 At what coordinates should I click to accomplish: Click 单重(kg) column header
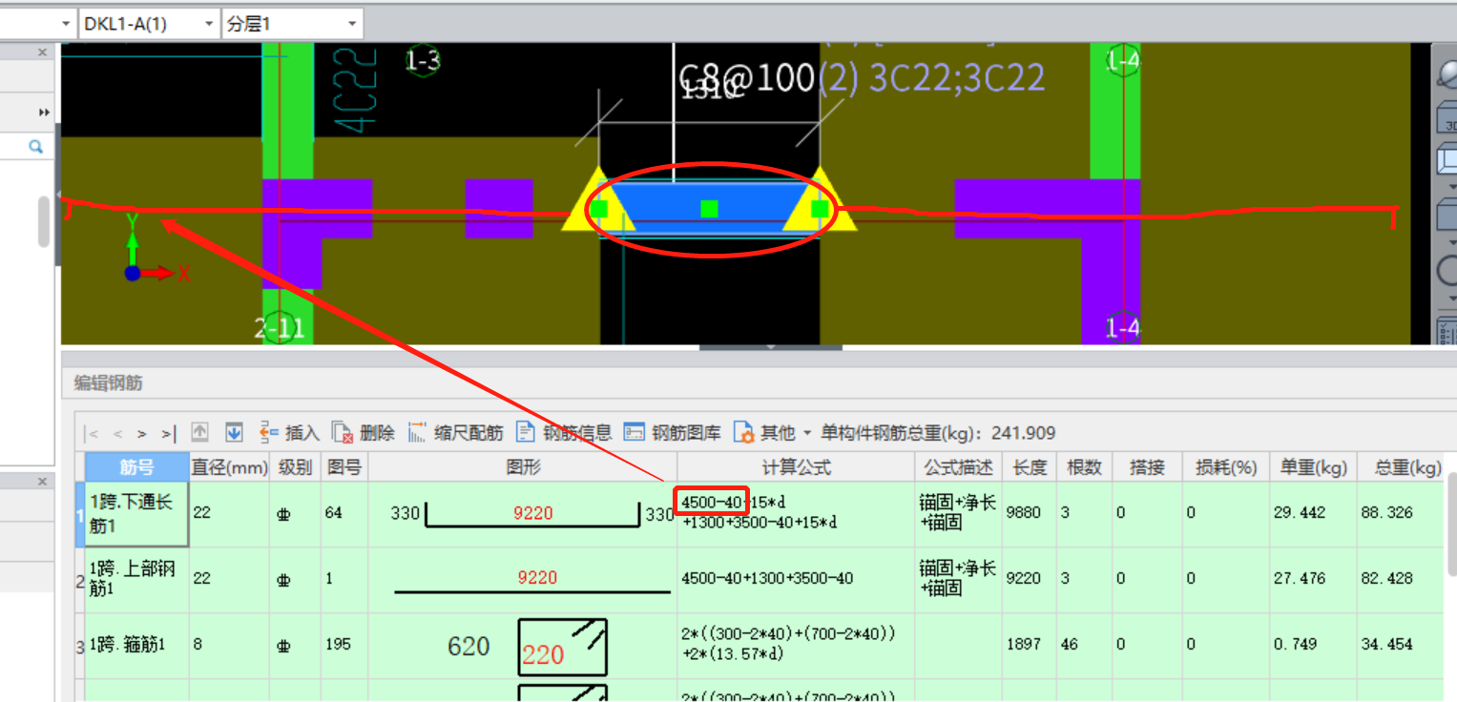pyautogui.click(x=1313, y=467)
